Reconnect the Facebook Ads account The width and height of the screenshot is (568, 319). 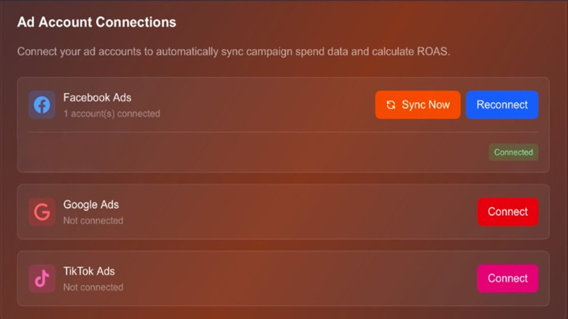502,105
